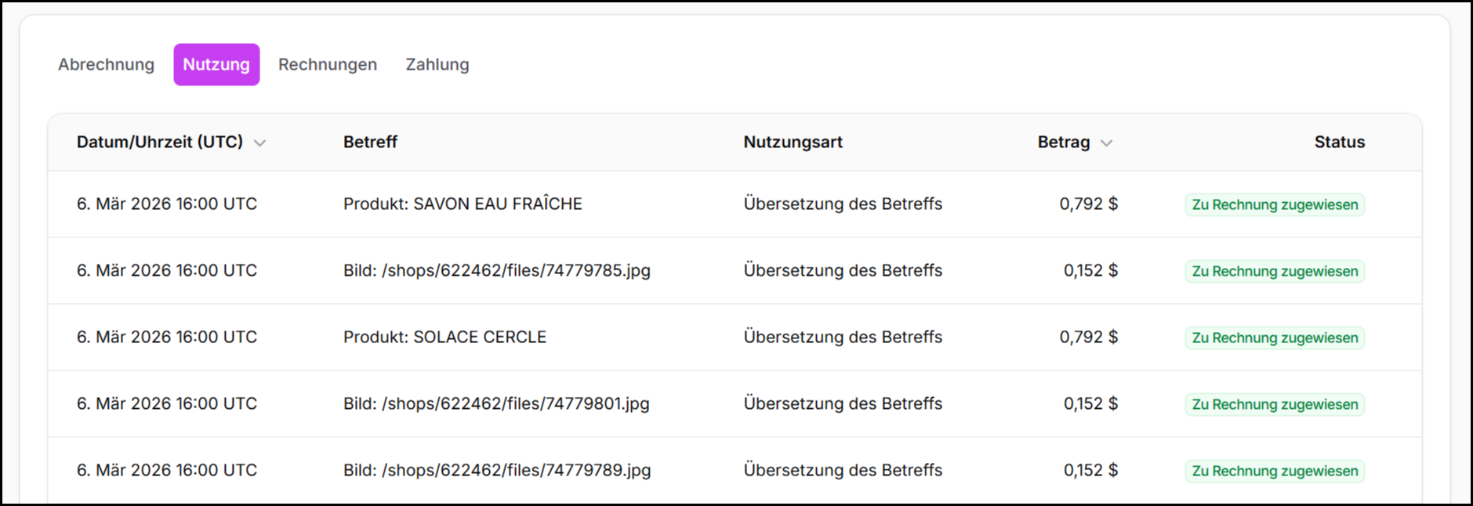Open the Abrechnung tab
This screenshot has width=1473, height=506.
(x=106, y=64)
